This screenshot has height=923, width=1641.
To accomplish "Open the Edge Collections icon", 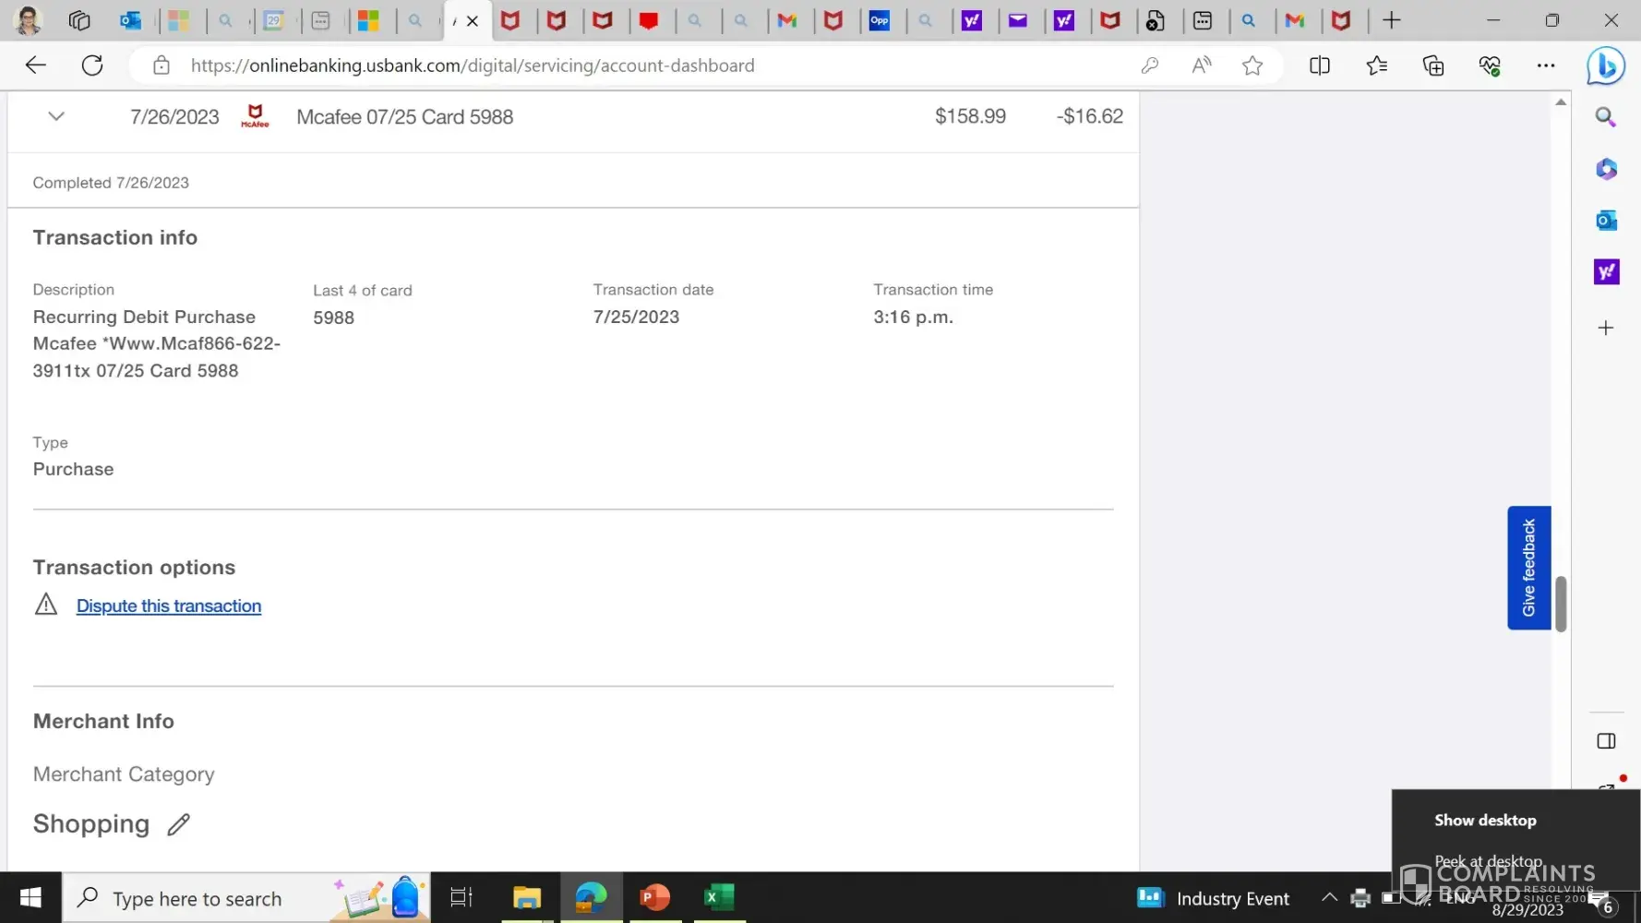I will (1432, 66).
